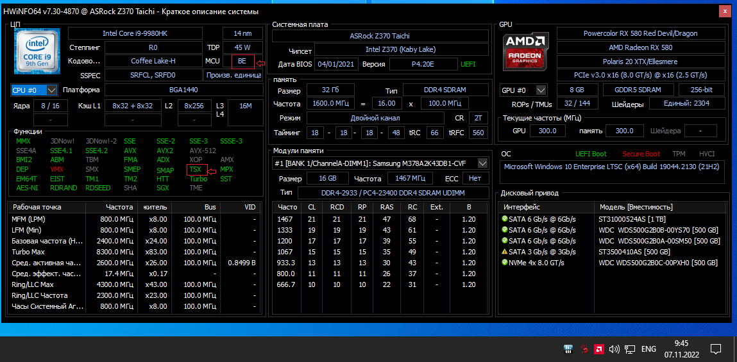Image resolution: width=737 pixels, height=362 pixels.
Task: Click the green UEFI label near BIOS version
Action: click(x=468, y=64)
